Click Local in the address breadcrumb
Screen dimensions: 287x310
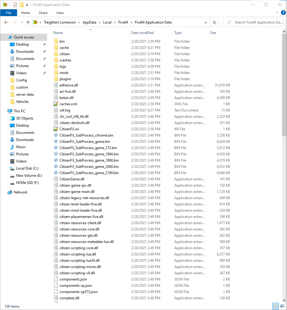coord(107,22)
